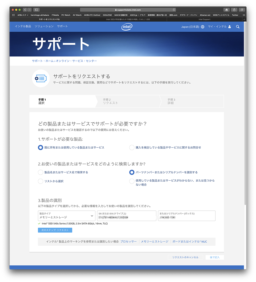Open the Safari share button
The image size is (256, 282).
point(234,10)
